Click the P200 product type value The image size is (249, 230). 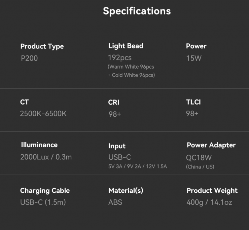point(29,58)
